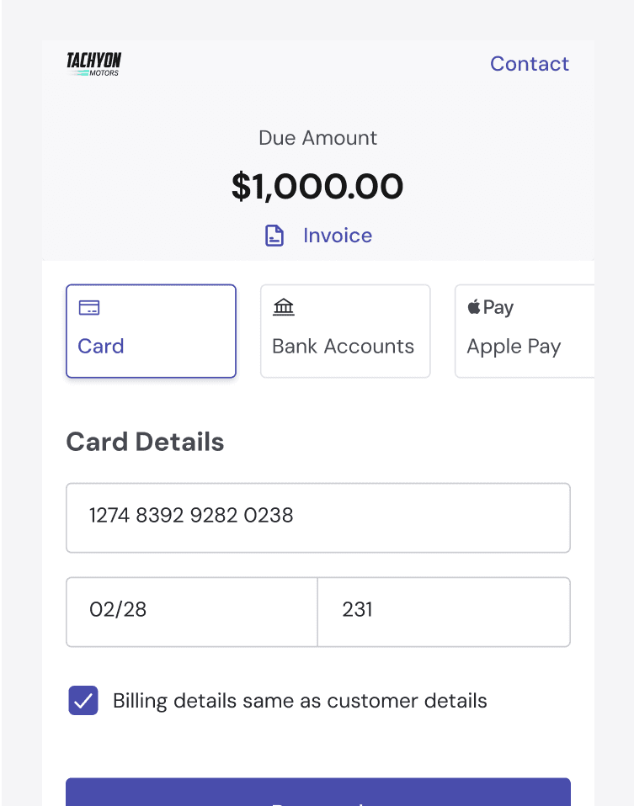
Task: Click the CVV field showing 231
Action: [x=444, y=612]
